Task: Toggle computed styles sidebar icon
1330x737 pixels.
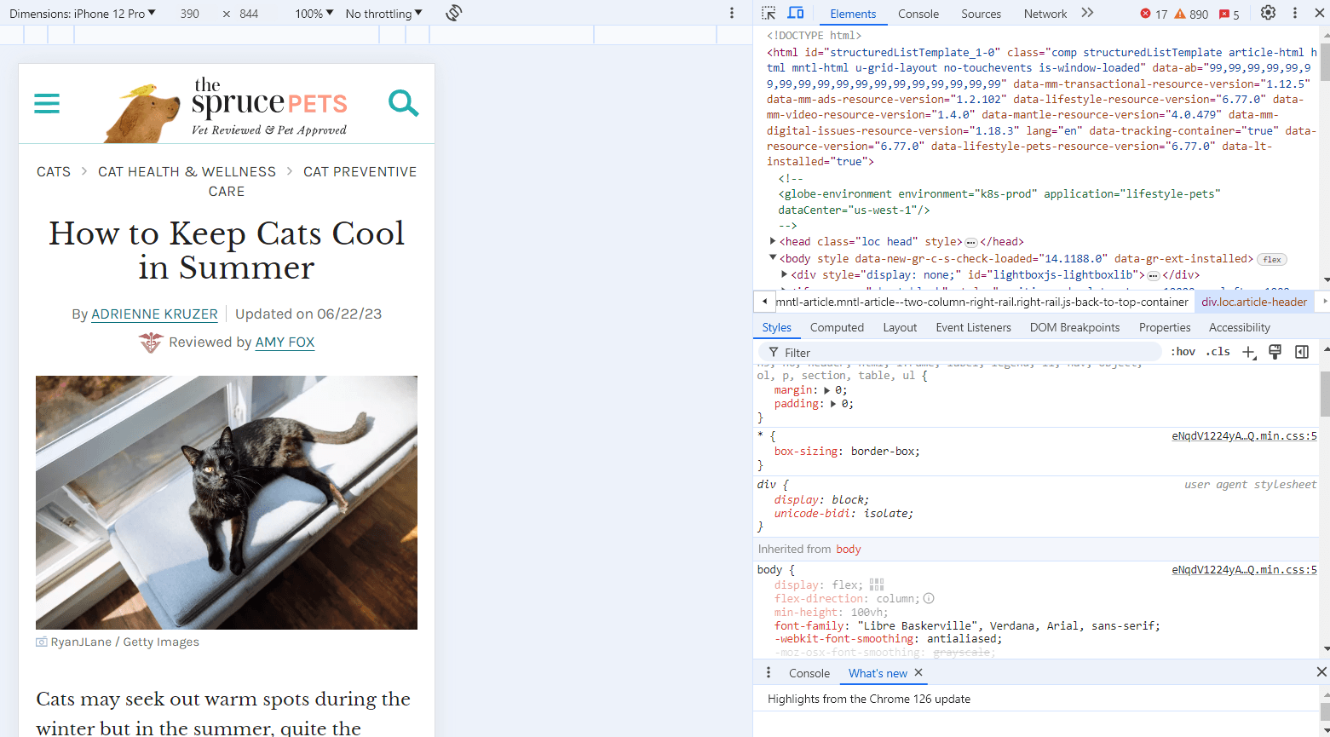Action: click(1302, 352)
